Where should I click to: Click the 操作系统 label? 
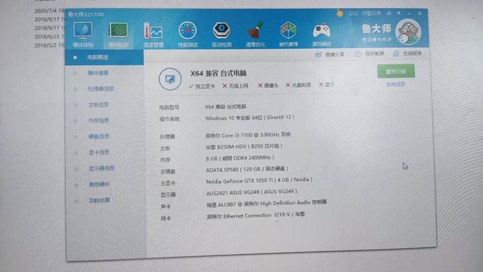pyautogui.click(x=169, y=119)
